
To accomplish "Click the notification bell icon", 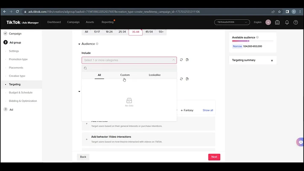I will 287,22.
